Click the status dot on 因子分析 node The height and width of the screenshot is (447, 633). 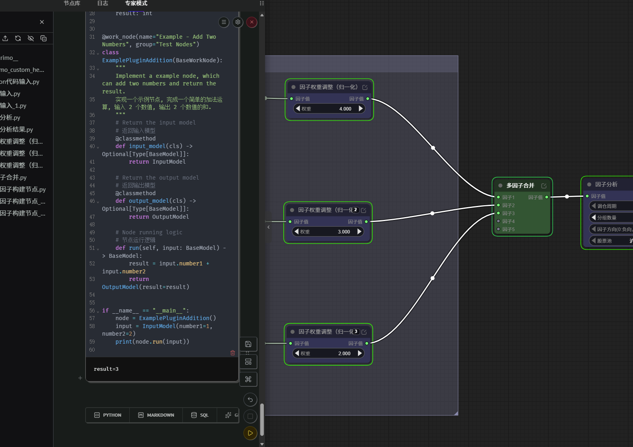click(589, 184)
